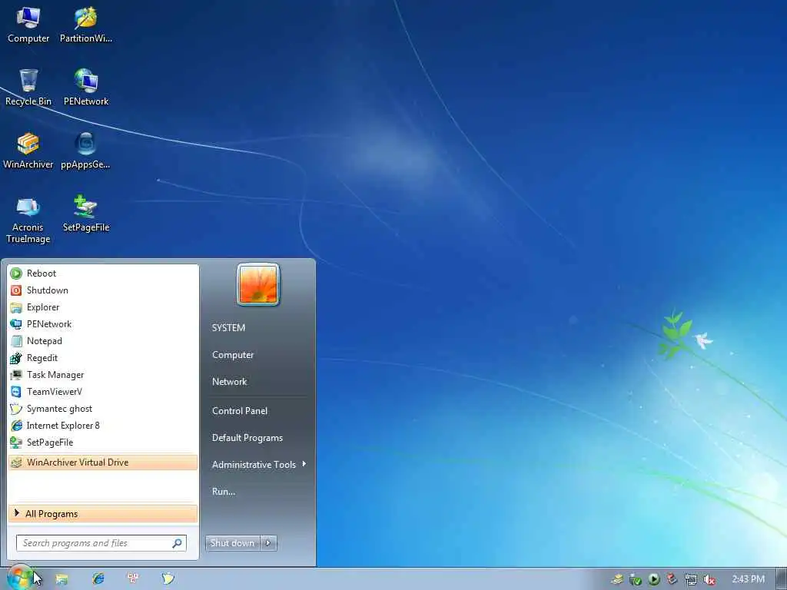This screenshot has height=590, width=787.
Task: Click the Shut down button
Action: pos(232,543)
